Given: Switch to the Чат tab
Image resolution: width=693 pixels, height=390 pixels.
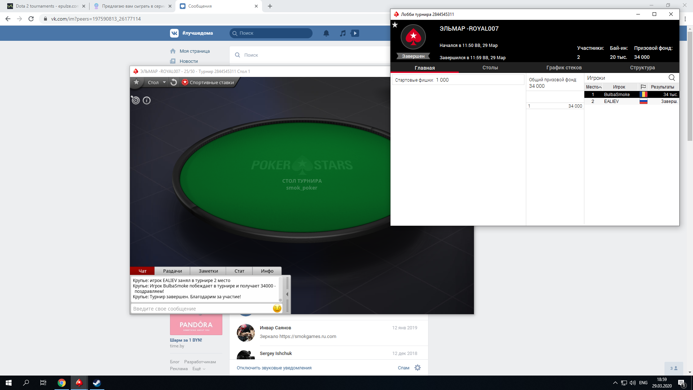Looking at the screenshot, I should (142, 271).
